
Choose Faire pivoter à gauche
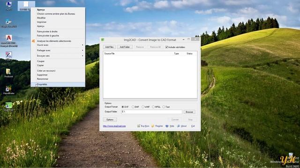pos(58,35)
